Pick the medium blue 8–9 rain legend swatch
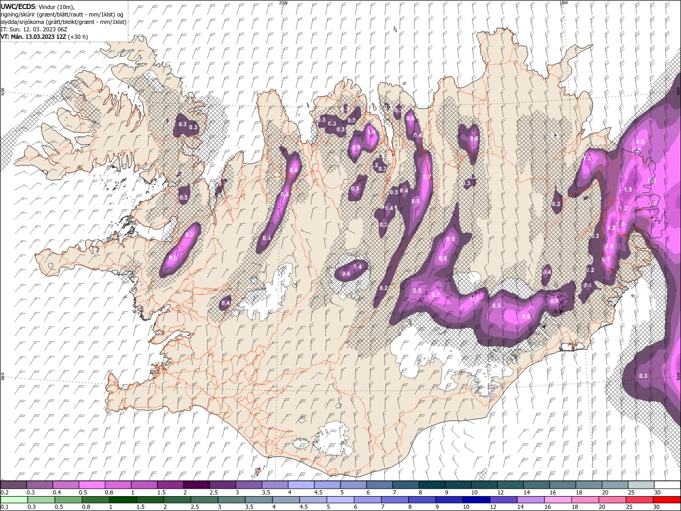The width and height of the screenshot is (681, 511). pos(422,500)
